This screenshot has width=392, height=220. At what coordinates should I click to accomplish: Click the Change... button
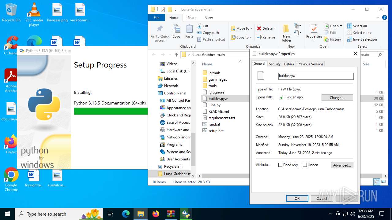pos(337,98)
